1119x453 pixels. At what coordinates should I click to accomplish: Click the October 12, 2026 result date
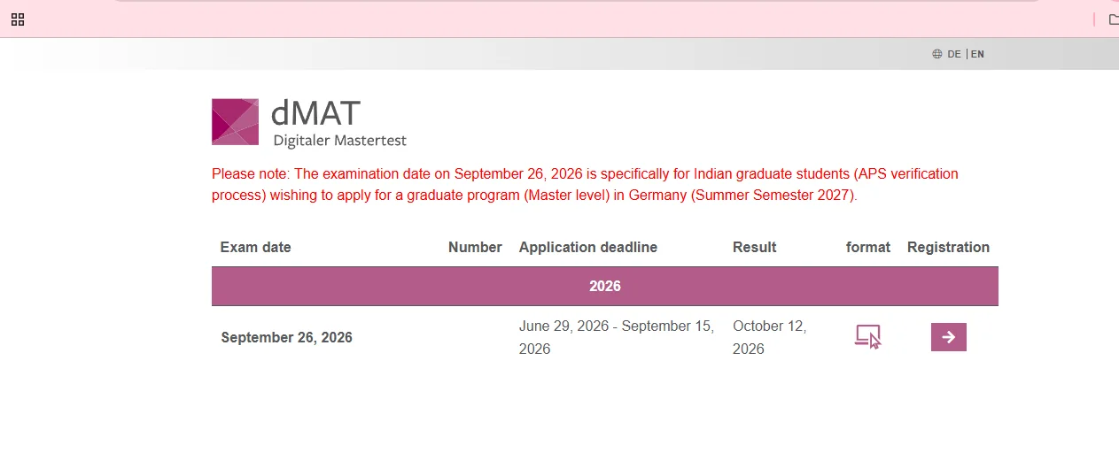pyautogui.click(x=770, y=337)
